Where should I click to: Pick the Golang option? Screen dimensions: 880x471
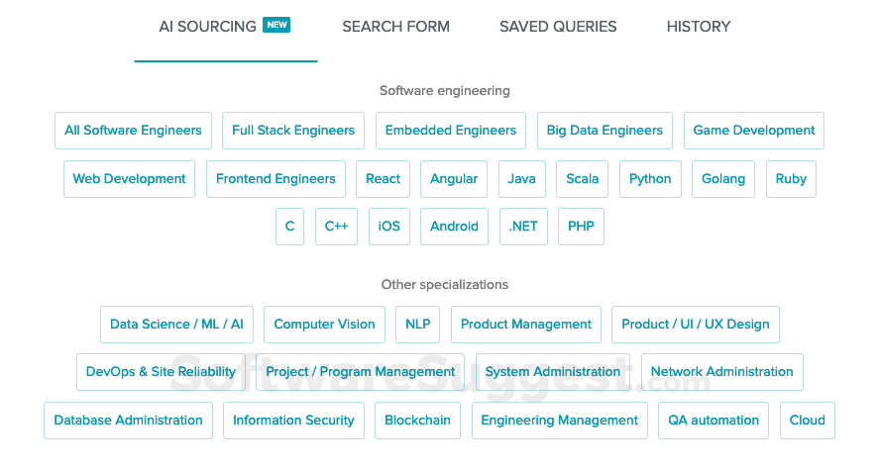coord(723,179)
